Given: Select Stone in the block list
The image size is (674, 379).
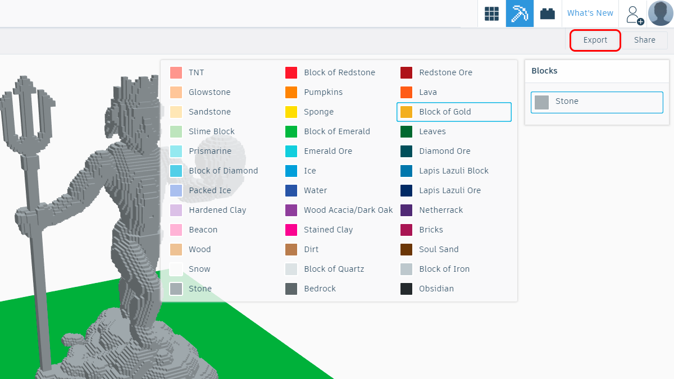Looking at the screenshot, I should (224, 289).
